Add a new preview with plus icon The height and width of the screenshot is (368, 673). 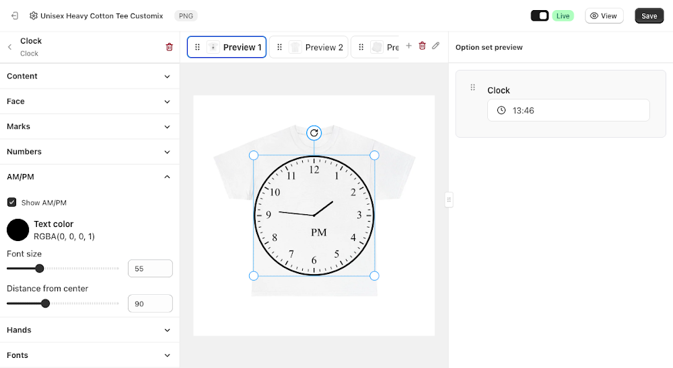pos(409,46)
